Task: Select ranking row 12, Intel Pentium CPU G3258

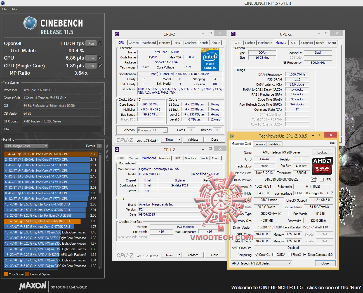Action: [51, 216]
